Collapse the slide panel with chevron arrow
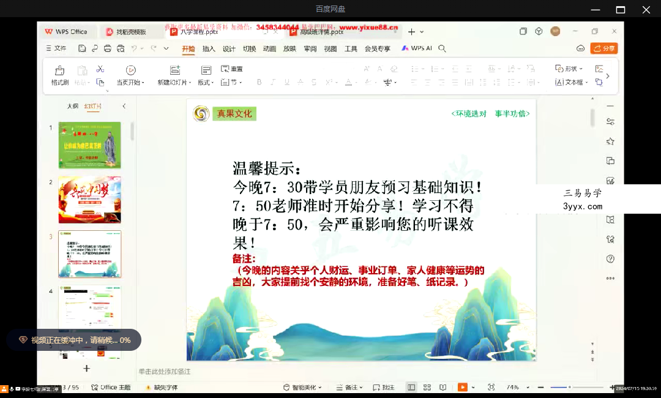This screenshot has width=661, height=398. (x=124, y=107)
